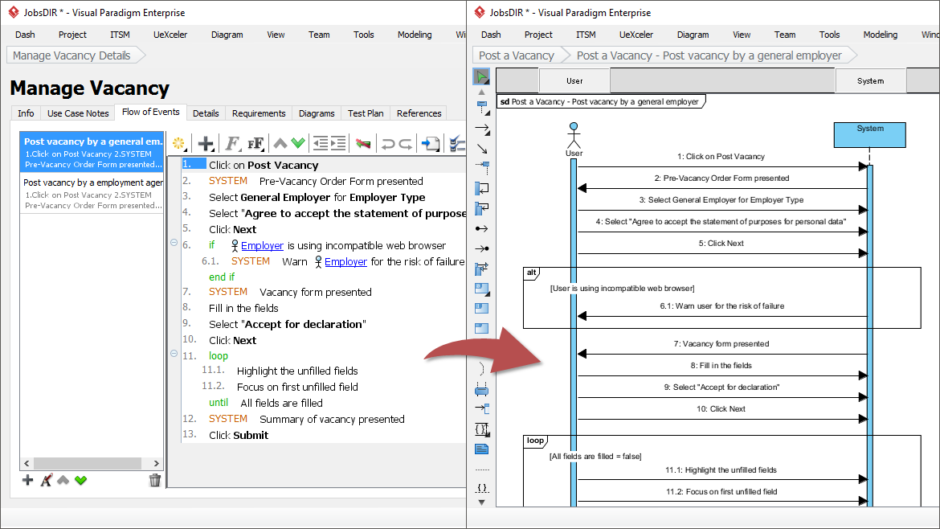Choose the Alt Combined Fragment tool
The height and width of the screenshot is (529, 940).
[x=482, y=289]
